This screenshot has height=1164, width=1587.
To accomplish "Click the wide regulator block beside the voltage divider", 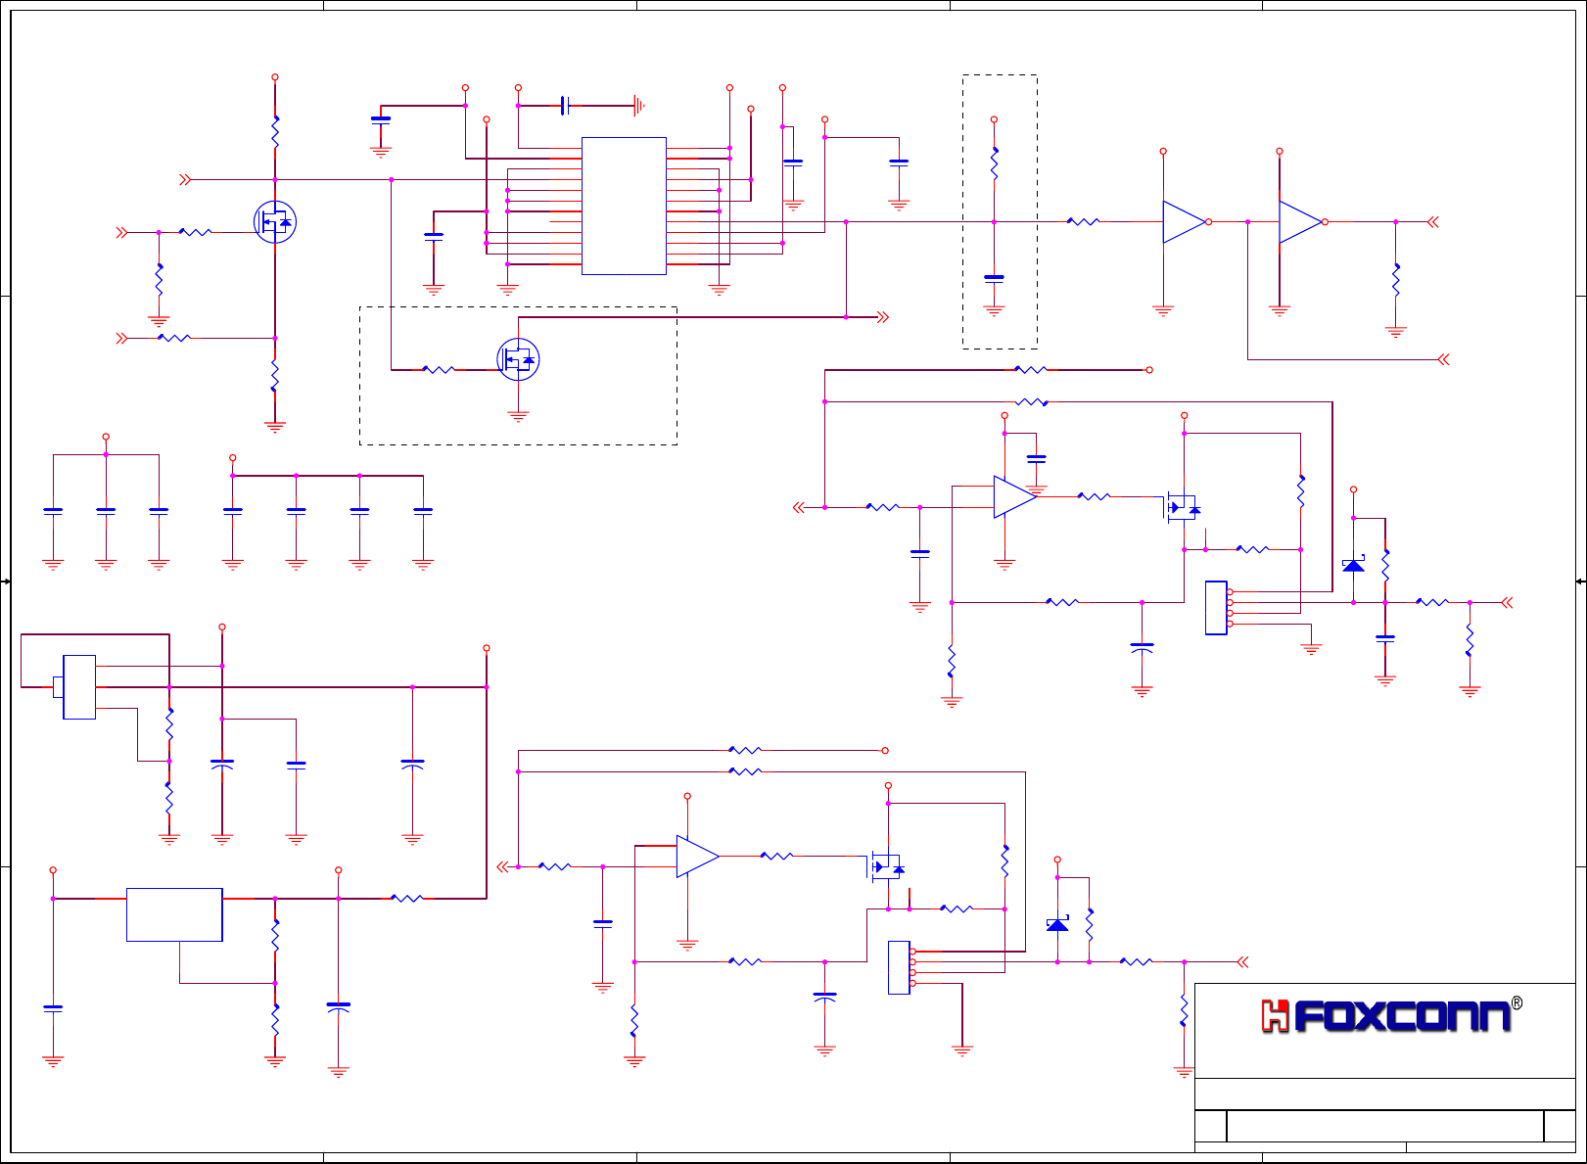I will [174, 915].
